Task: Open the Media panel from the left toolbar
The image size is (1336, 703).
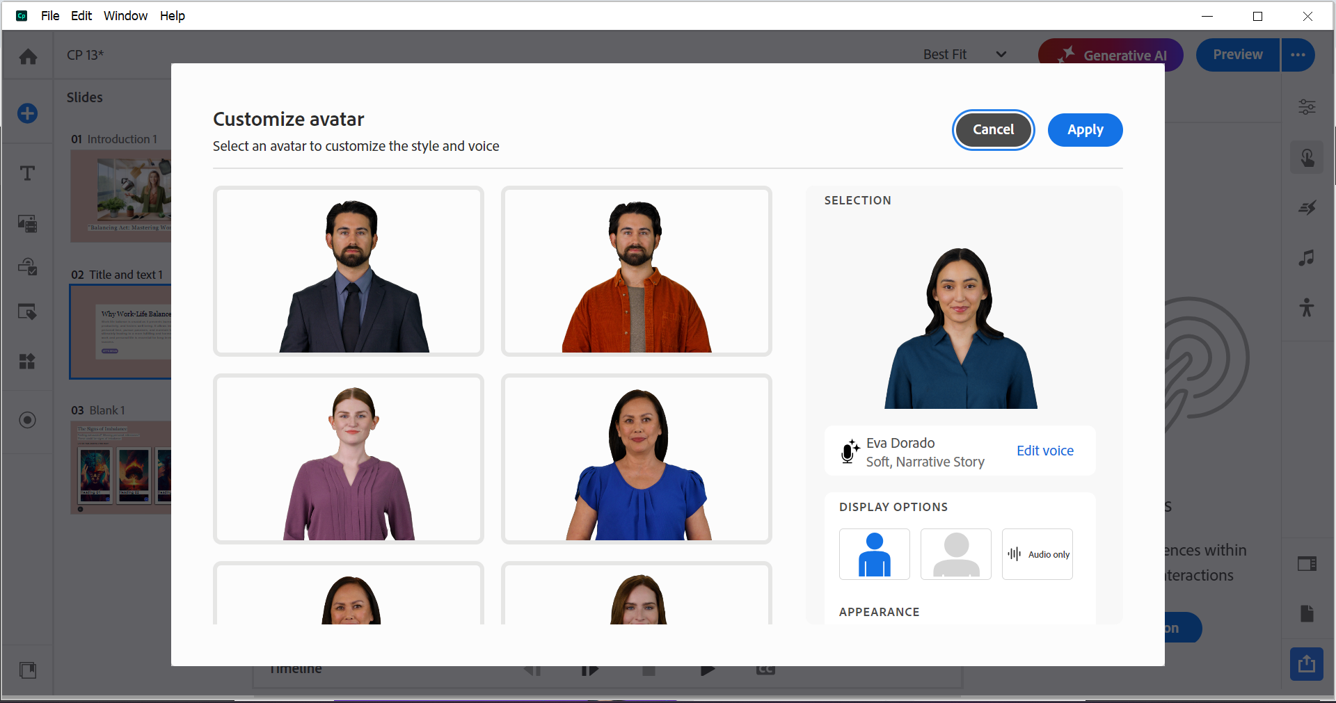Action: point(26,223)
